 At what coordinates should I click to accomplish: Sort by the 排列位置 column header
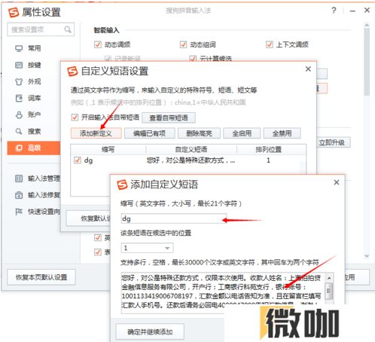click(x=269, y=150)
